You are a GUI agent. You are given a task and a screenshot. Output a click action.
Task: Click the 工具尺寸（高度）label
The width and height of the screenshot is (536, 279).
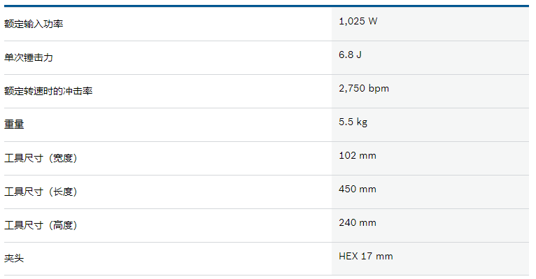pos(41,225)
